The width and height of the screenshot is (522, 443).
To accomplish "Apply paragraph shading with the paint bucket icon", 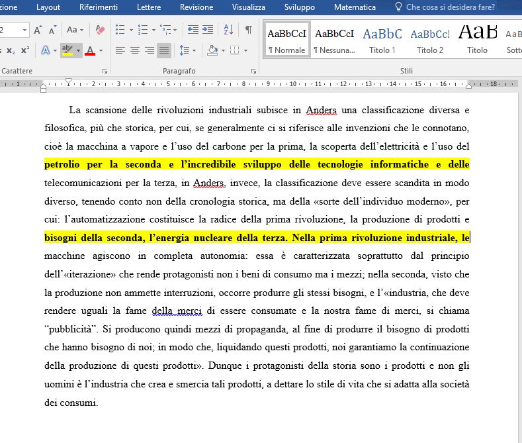I will click(x=212, y=50).
